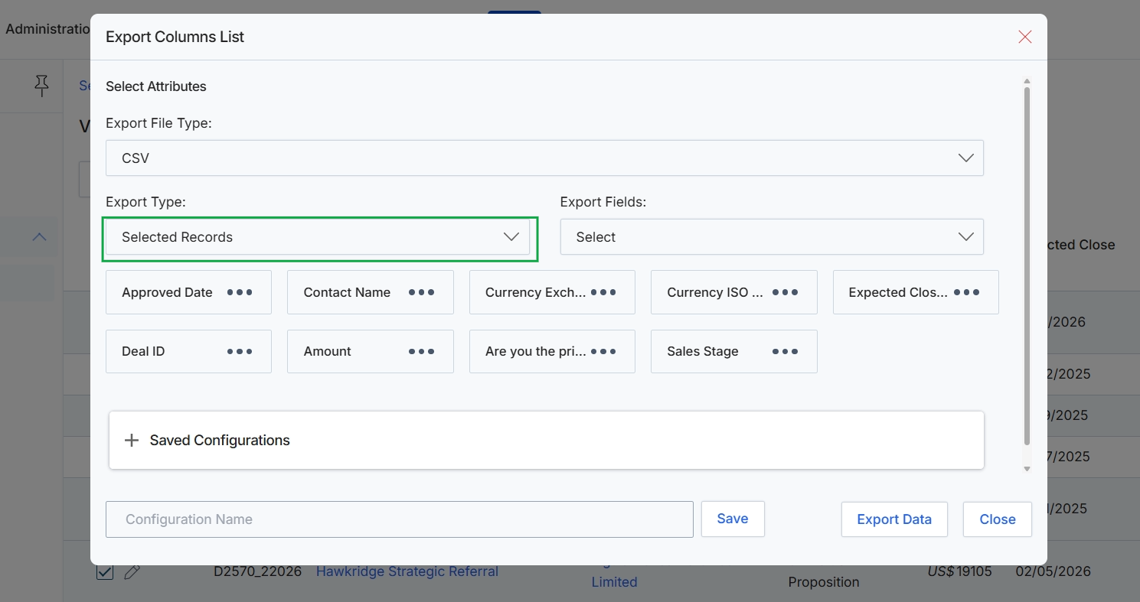Click the Configuration Name input field
1140x602 pixels.
400,519
